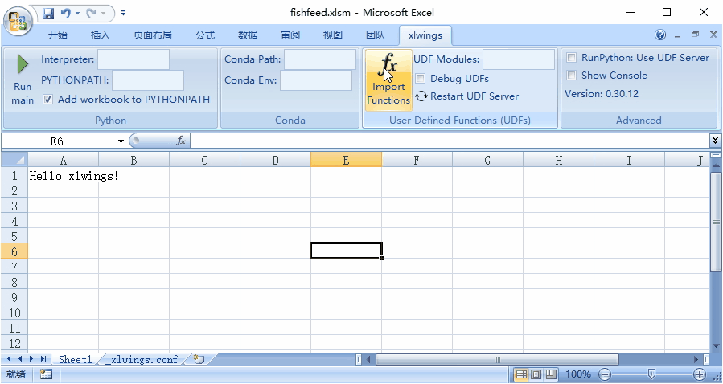Click the macro record icon in status bar
This screenshot has height=384, width=723.
46,374
